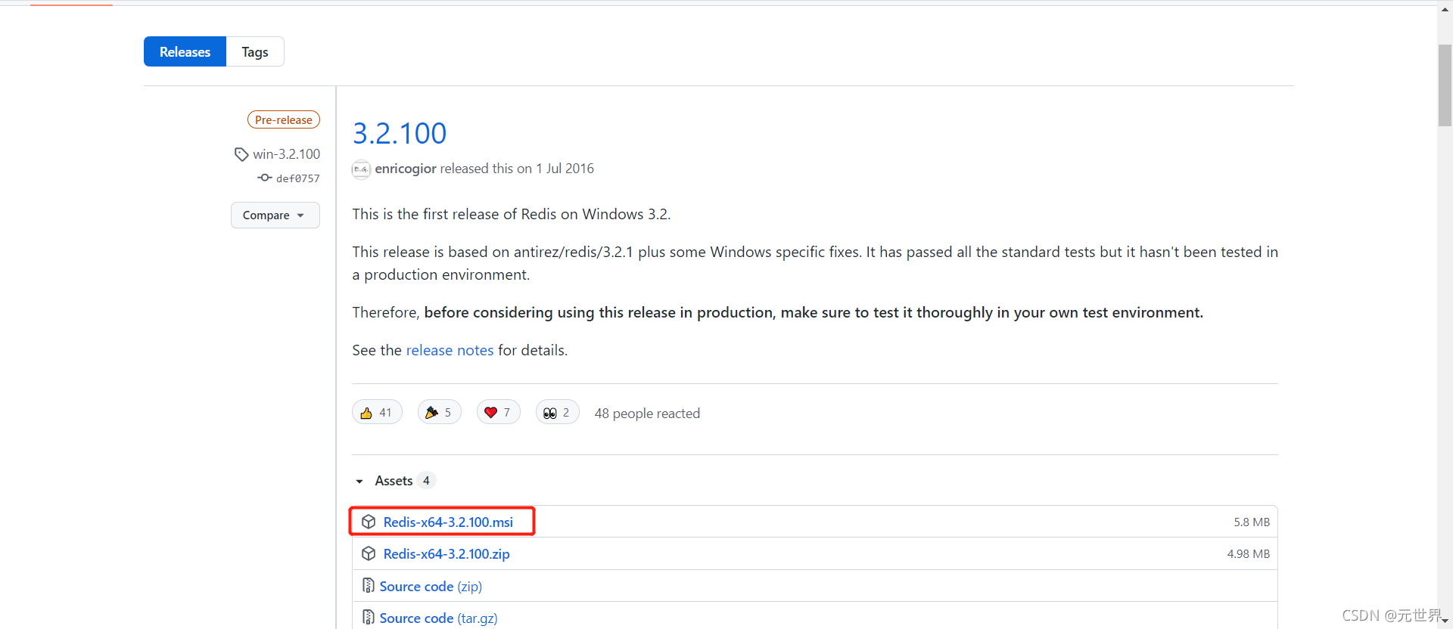Click zip file icon beside Source code (zip)
The image size is (1453, 629).
368,586
